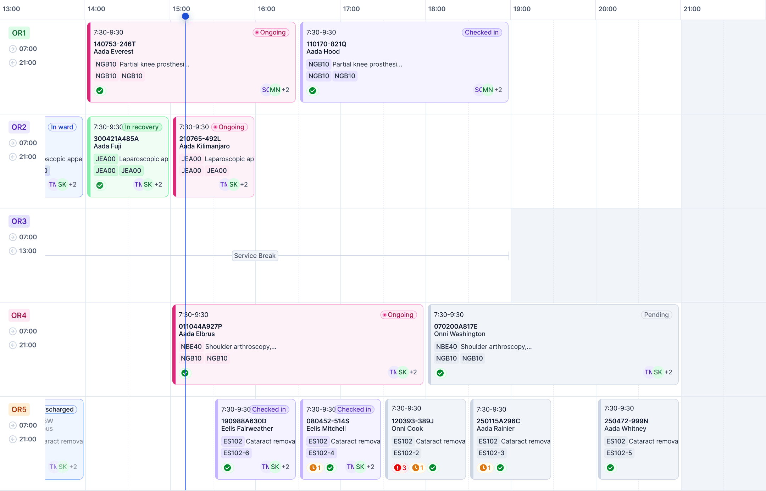Click red alert badge on Onni Cook card

tap(400, 468)
